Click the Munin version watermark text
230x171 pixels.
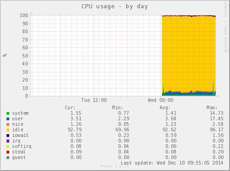tap(115, 166)
